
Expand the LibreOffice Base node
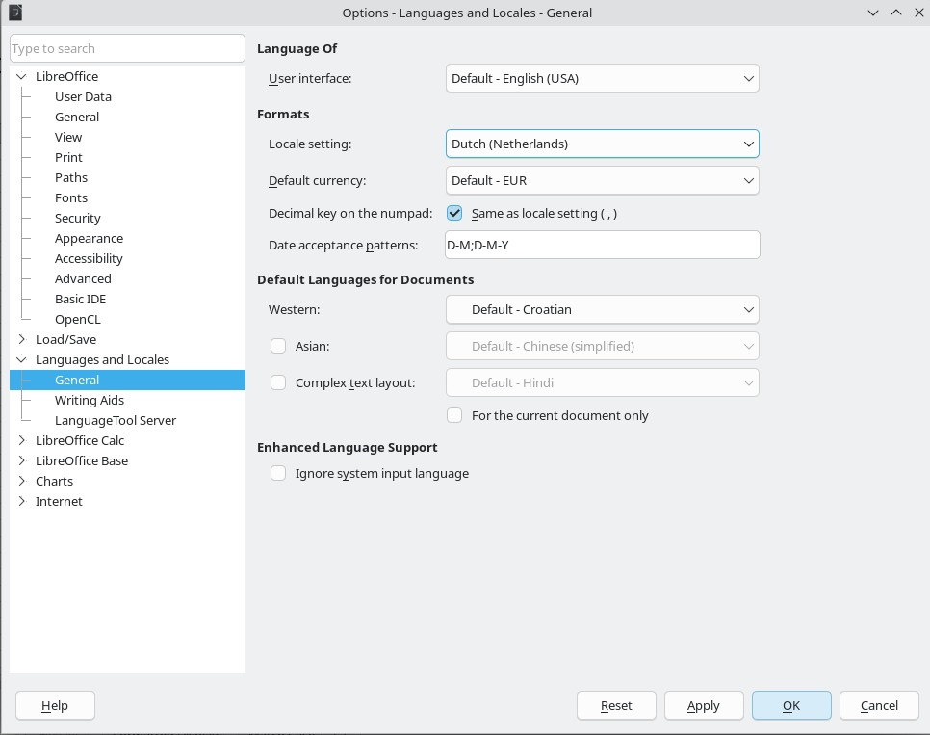click(x=21, y=460)
